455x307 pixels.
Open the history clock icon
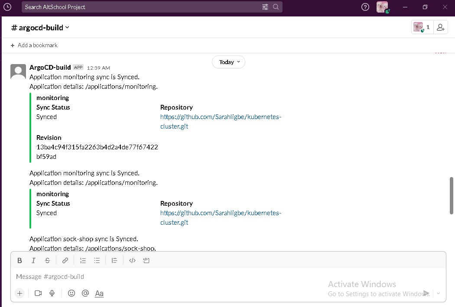pyautogui.click(x=7, y=7)
